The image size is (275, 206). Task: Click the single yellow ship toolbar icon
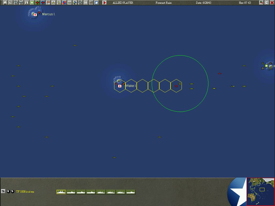point(53,3)
